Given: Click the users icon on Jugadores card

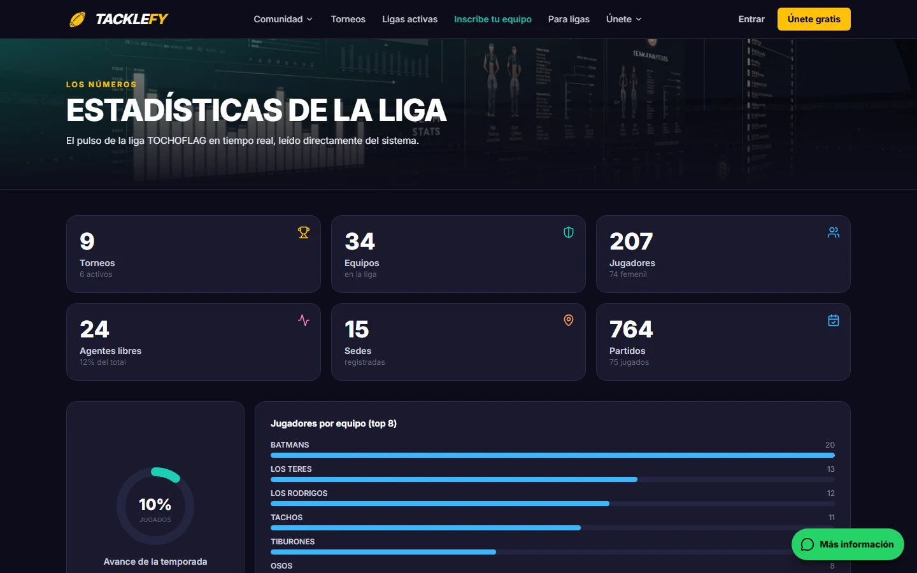Looking at the screenshot, I should [834, 232].
